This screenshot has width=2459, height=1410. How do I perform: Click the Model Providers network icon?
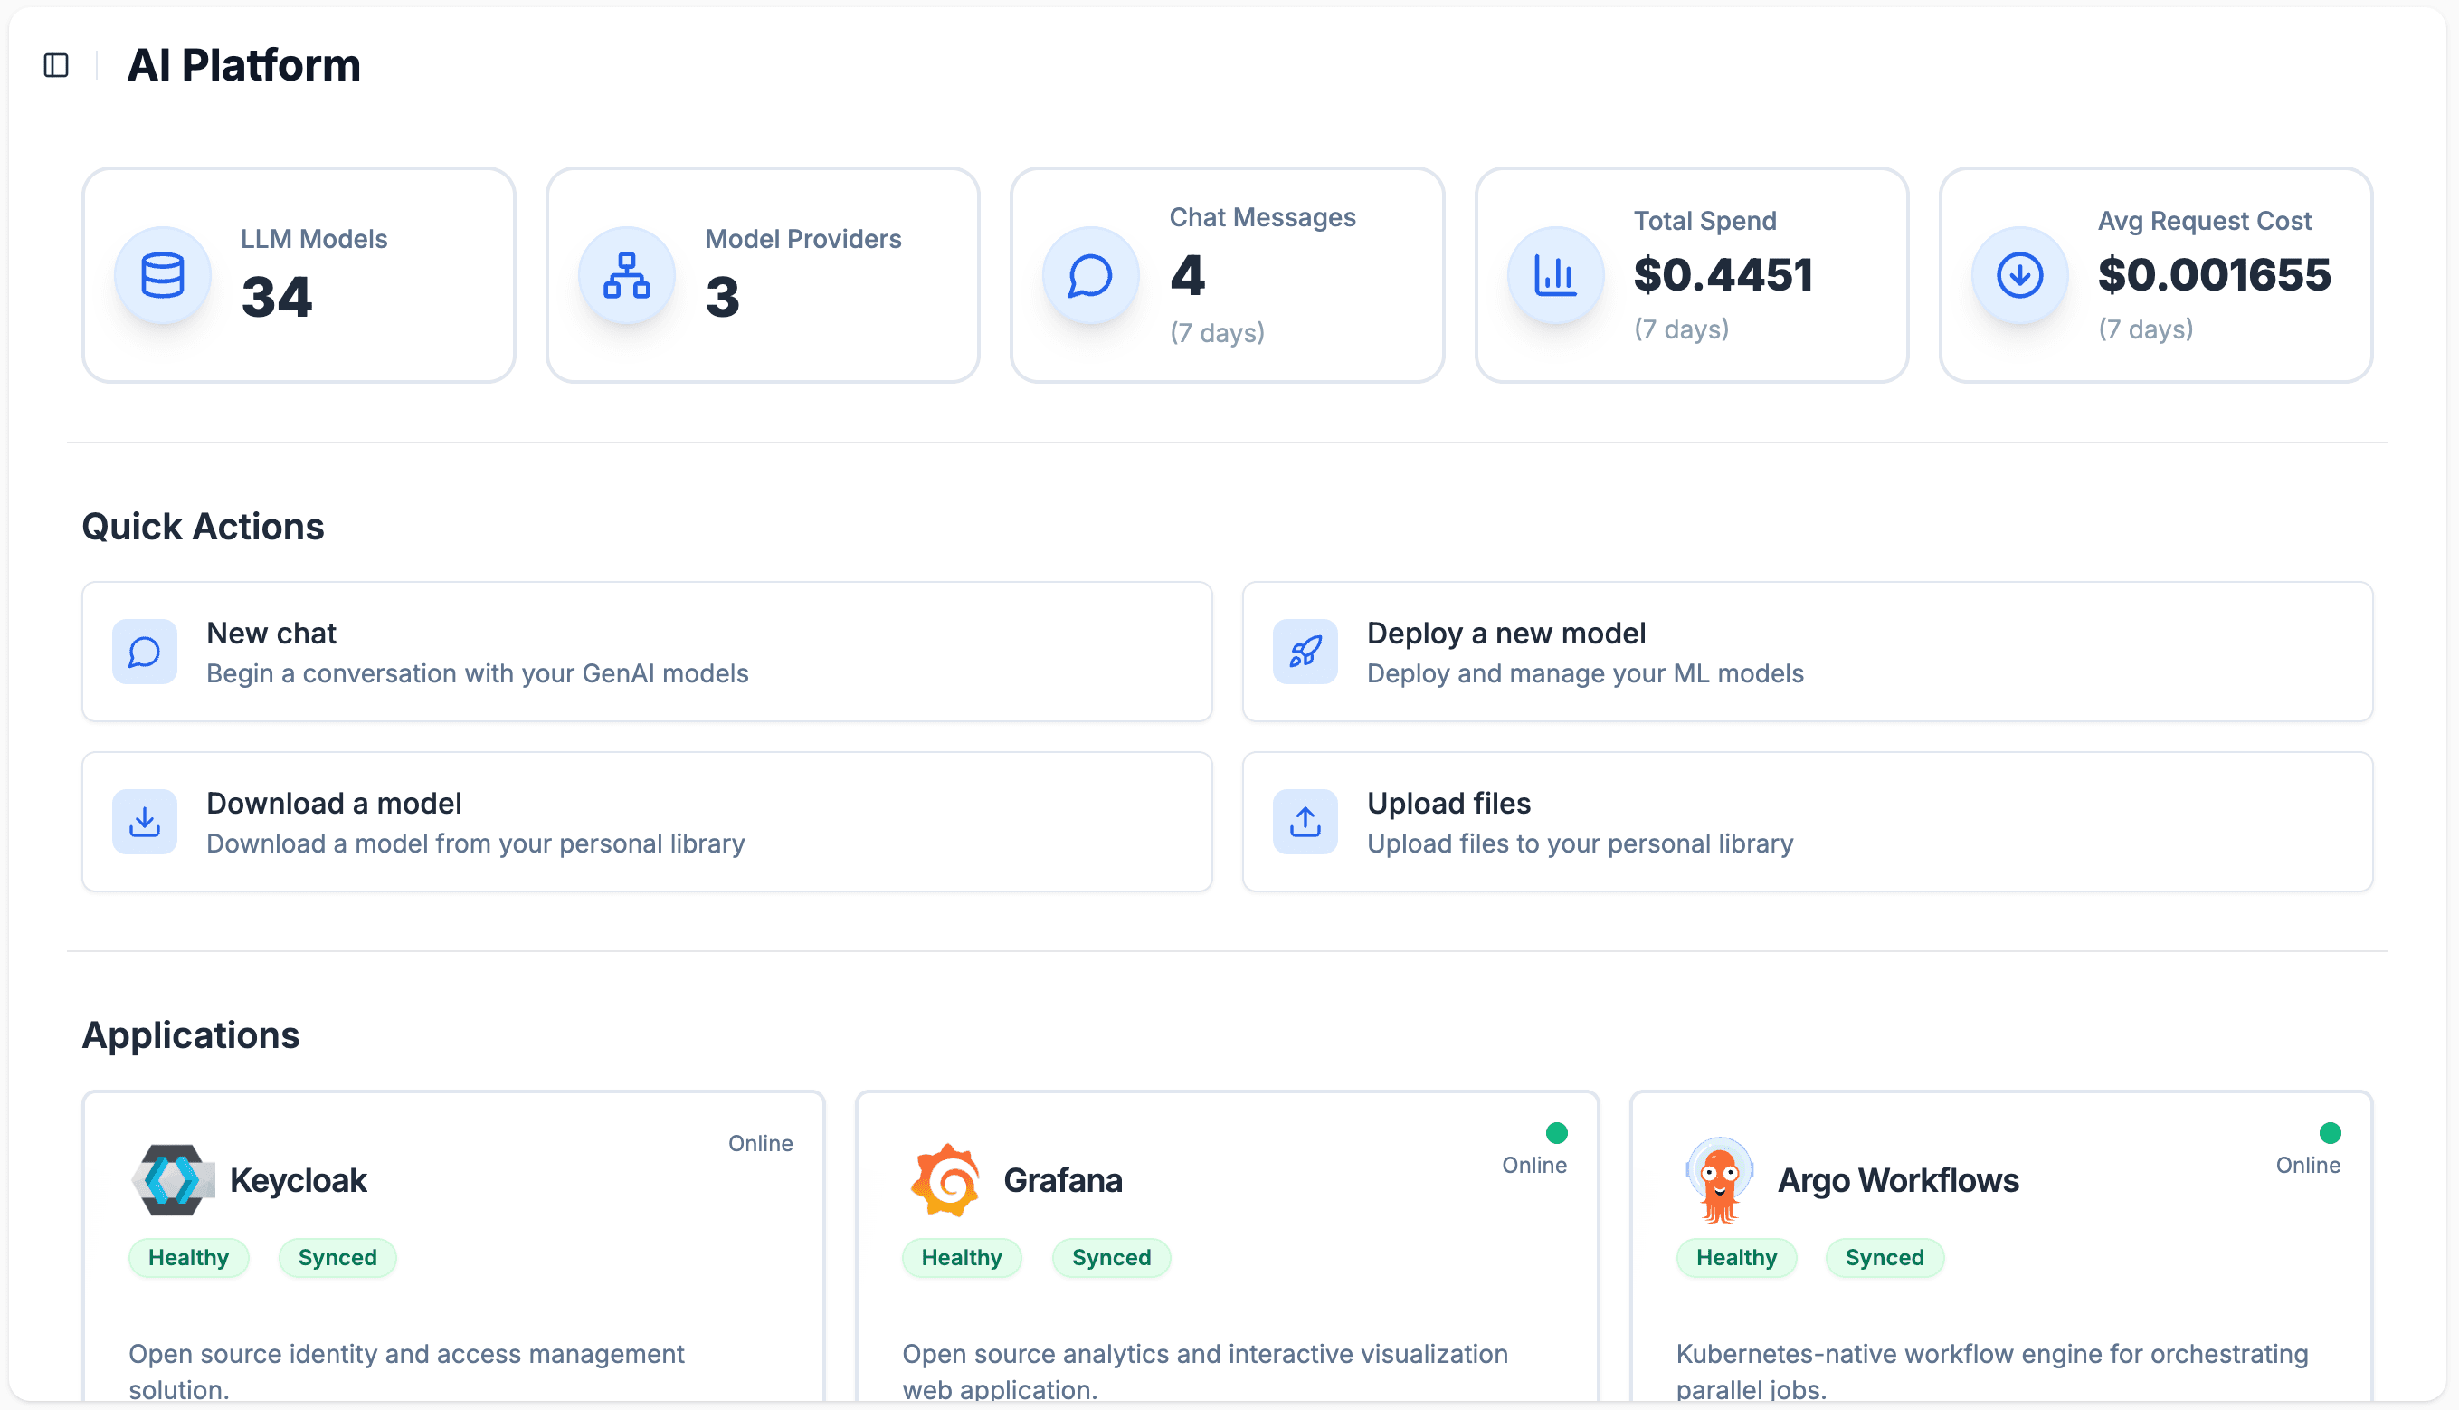[x=626, y=276]
